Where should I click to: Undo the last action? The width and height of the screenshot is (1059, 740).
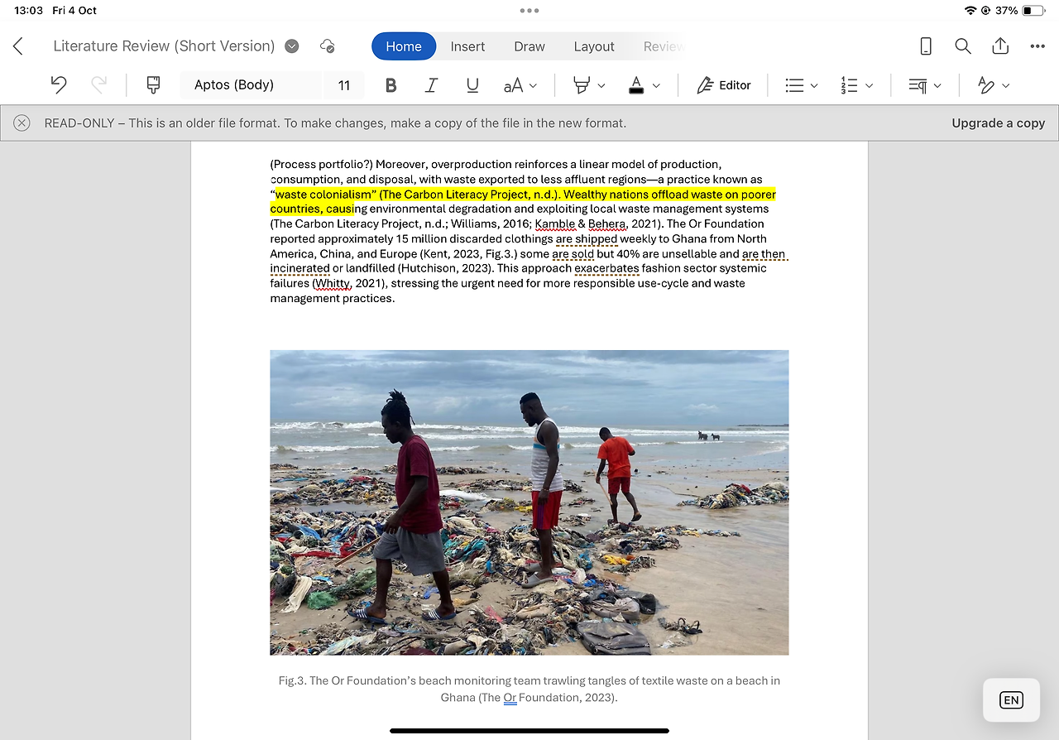click(x=58, y=84)
